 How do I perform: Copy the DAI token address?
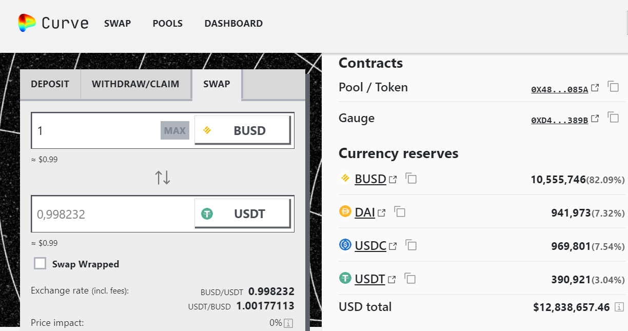click(400, 212)
